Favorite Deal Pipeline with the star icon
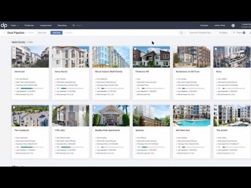 4,33
